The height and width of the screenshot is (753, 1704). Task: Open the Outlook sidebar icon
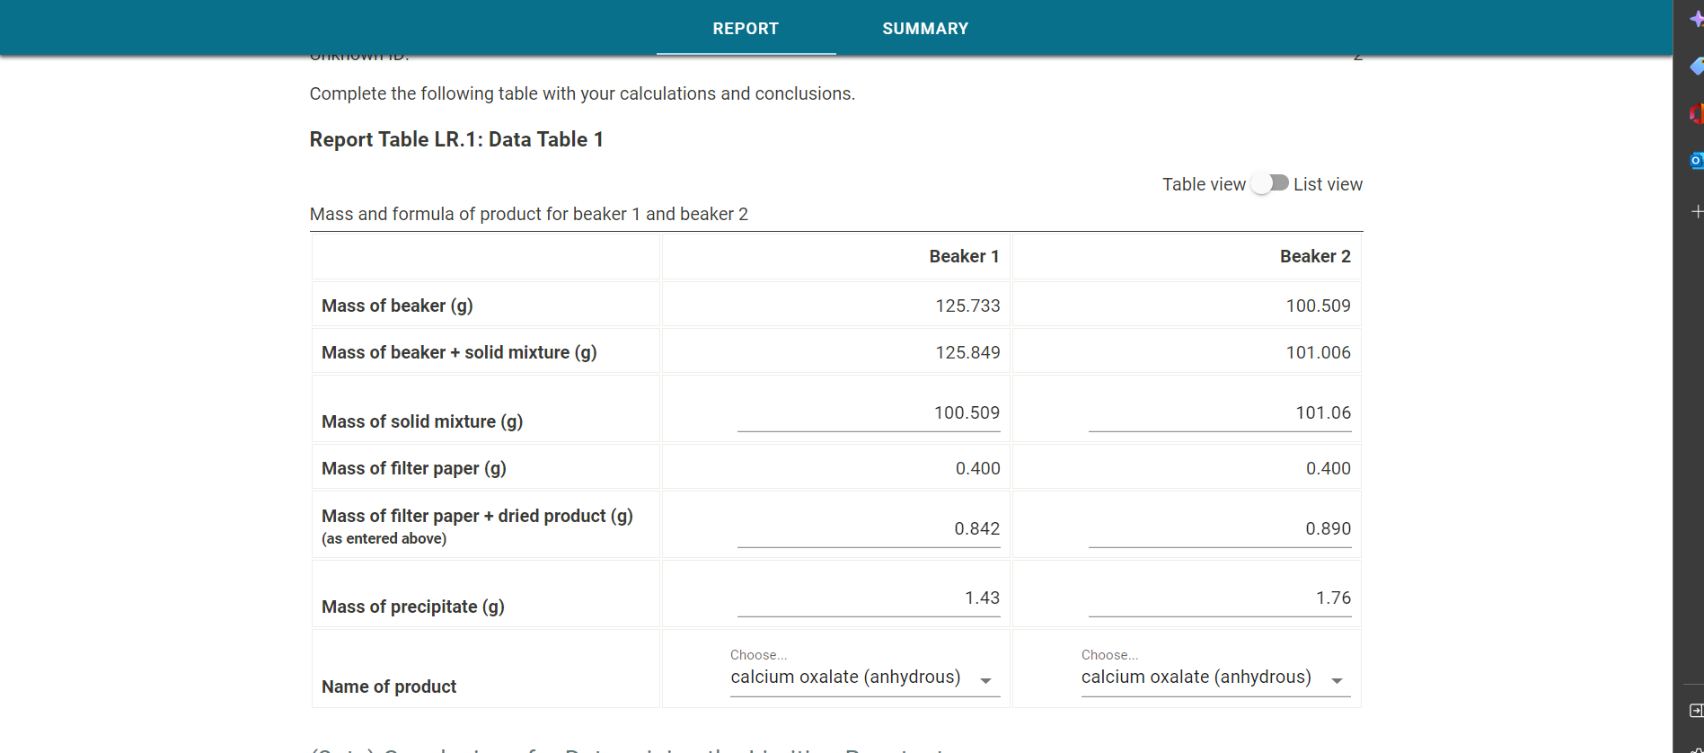pyautogui.click(x=1696, y=161)
